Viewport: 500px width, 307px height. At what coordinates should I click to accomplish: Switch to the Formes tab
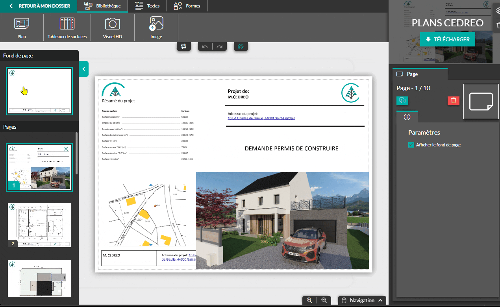point(187,6)
